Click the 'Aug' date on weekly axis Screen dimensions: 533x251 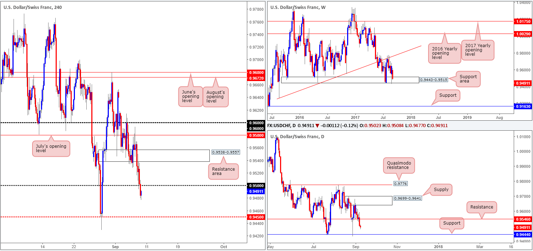coord(499,117)
